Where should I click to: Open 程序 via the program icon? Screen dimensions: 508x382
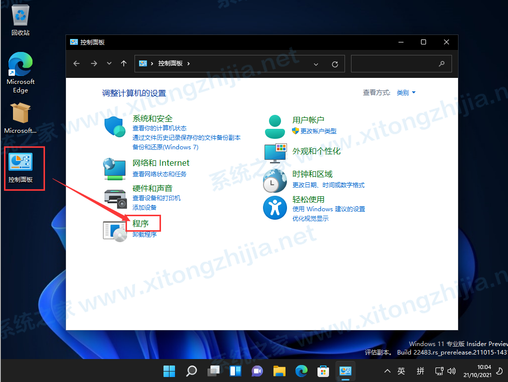tap(114, 230)
